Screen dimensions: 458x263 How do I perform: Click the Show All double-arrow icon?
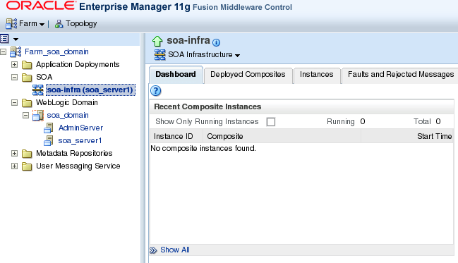153,250
